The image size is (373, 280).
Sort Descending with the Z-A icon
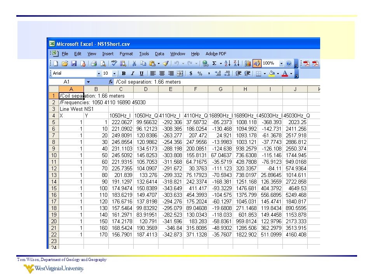click(237, 63)
